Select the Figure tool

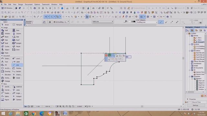click(x=5, y=100)
